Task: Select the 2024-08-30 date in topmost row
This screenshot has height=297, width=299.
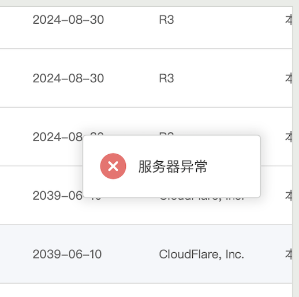Action: click(x=68, y=20)
